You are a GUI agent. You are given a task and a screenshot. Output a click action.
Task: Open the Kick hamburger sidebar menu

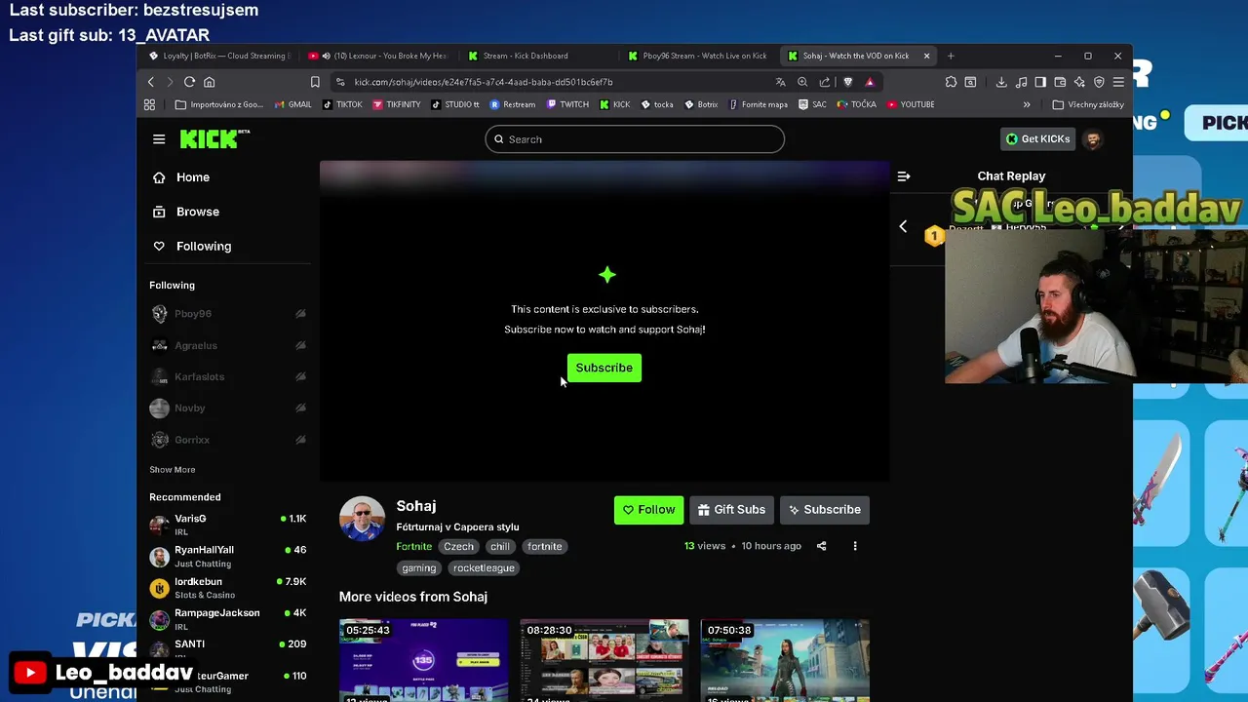click(159, 139)
